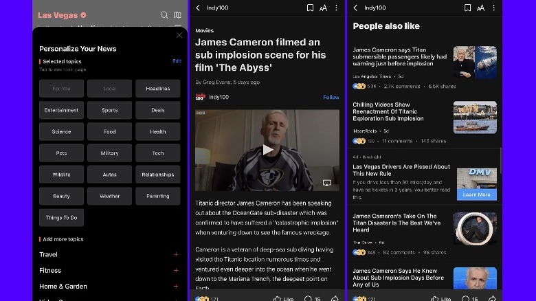The height and width of the screenshot is (301, 536).
Task: Open the map icon beside search
Action: (x=177, y=15)
